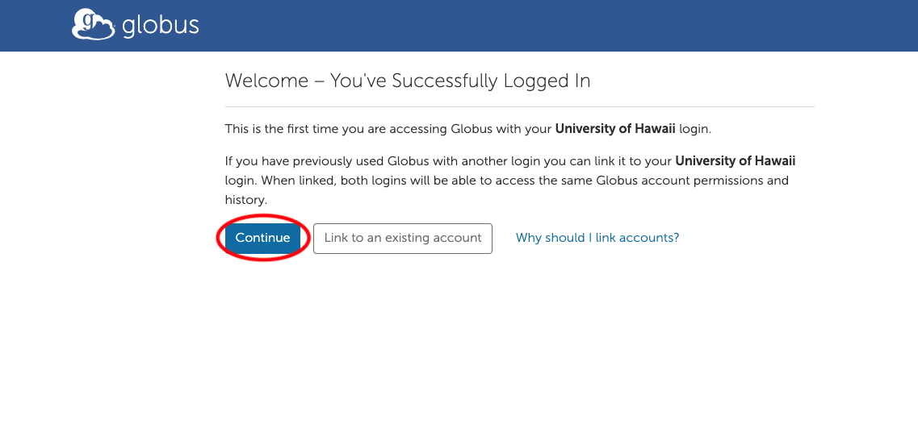Viewport: 918px width, 424px height.
Task: Click the red oval annotation around Continue
Action: tap(263, 238)
